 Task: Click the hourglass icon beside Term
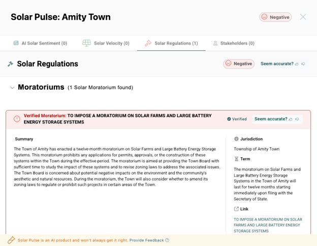236,159
